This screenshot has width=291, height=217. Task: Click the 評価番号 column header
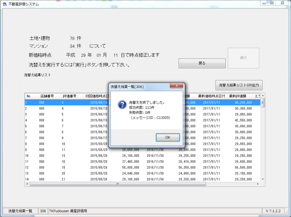[70, 96]
